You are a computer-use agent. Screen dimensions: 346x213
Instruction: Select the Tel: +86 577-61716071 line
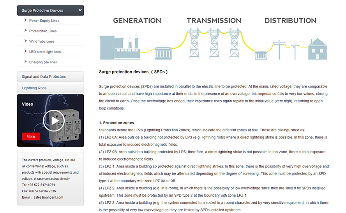click(x=39, y=185)
